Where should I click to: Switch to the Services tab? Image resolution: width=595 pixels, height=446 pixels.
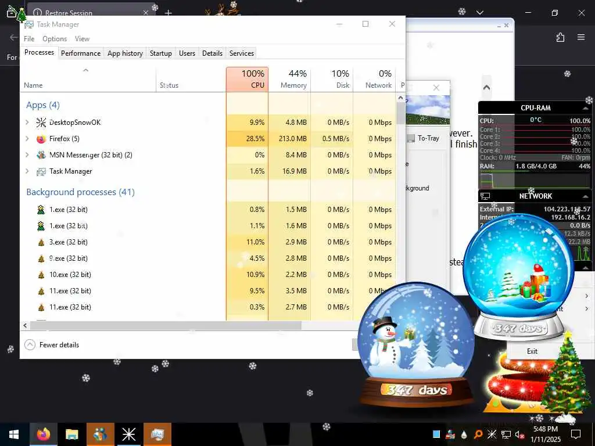242,53
